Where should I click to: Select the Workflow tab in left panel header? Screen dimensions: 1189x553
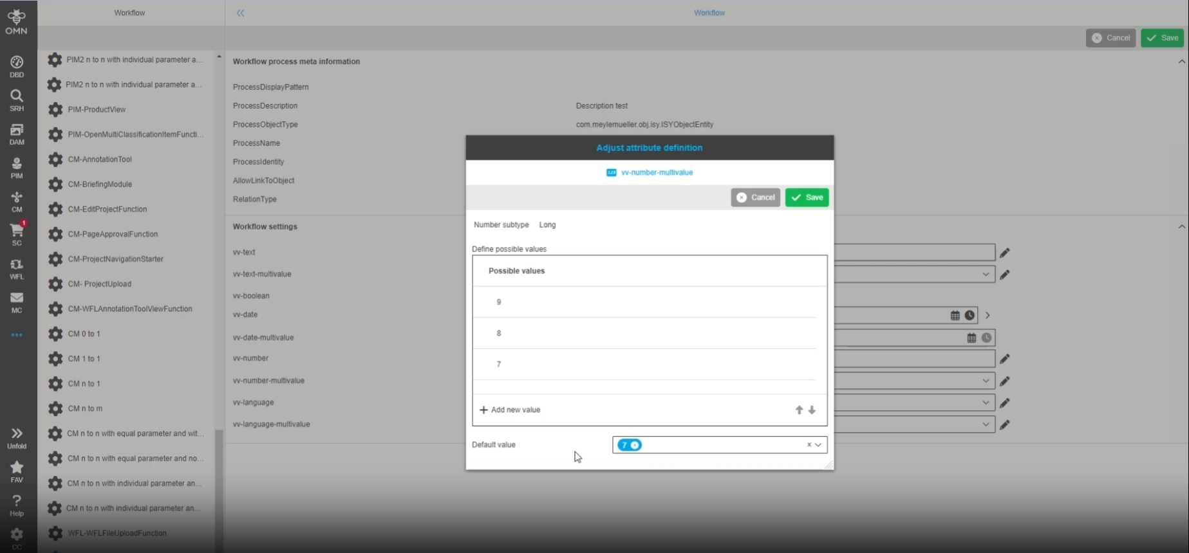pos(129,13)
